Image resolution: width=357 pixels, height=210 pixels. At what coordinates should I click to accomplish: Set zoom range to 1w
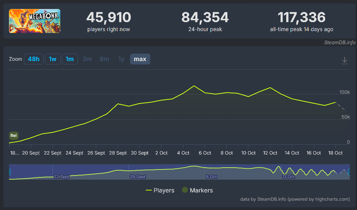(x=52, y=59)
